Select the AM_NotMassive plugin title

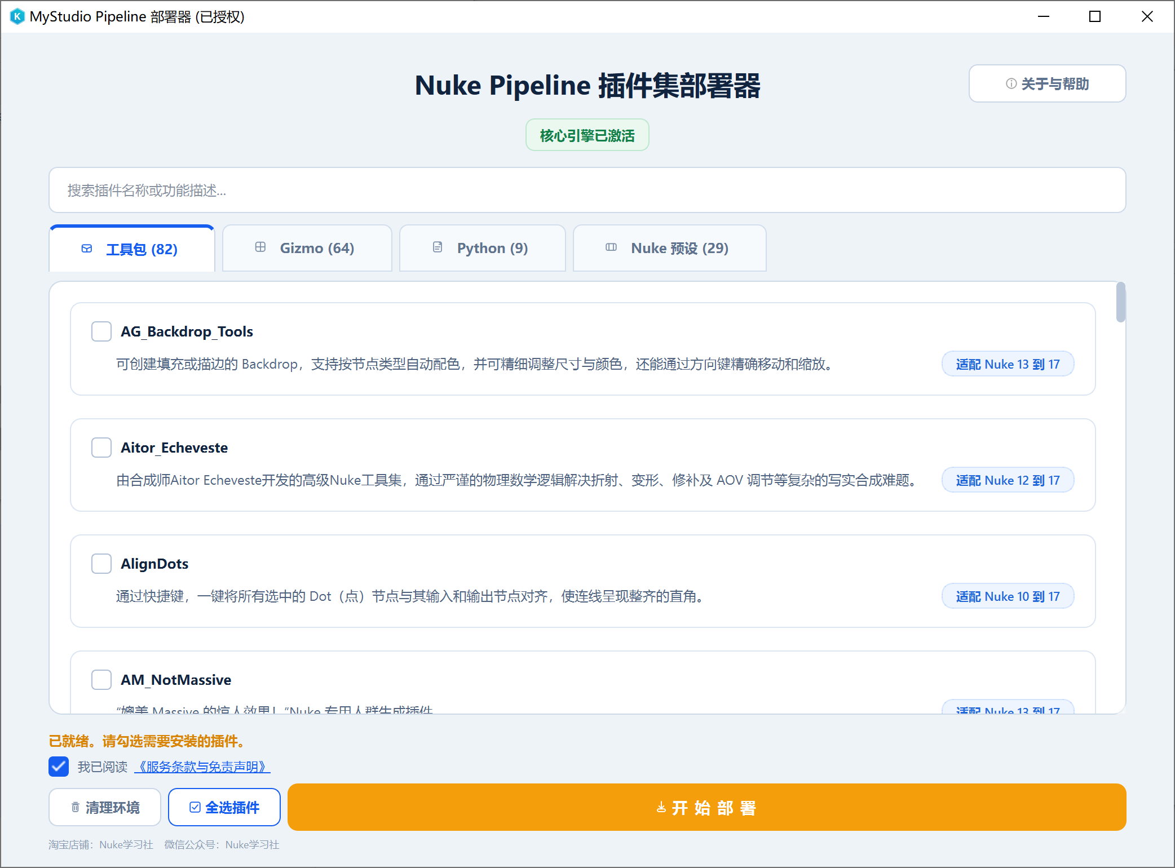click(176, 680)
